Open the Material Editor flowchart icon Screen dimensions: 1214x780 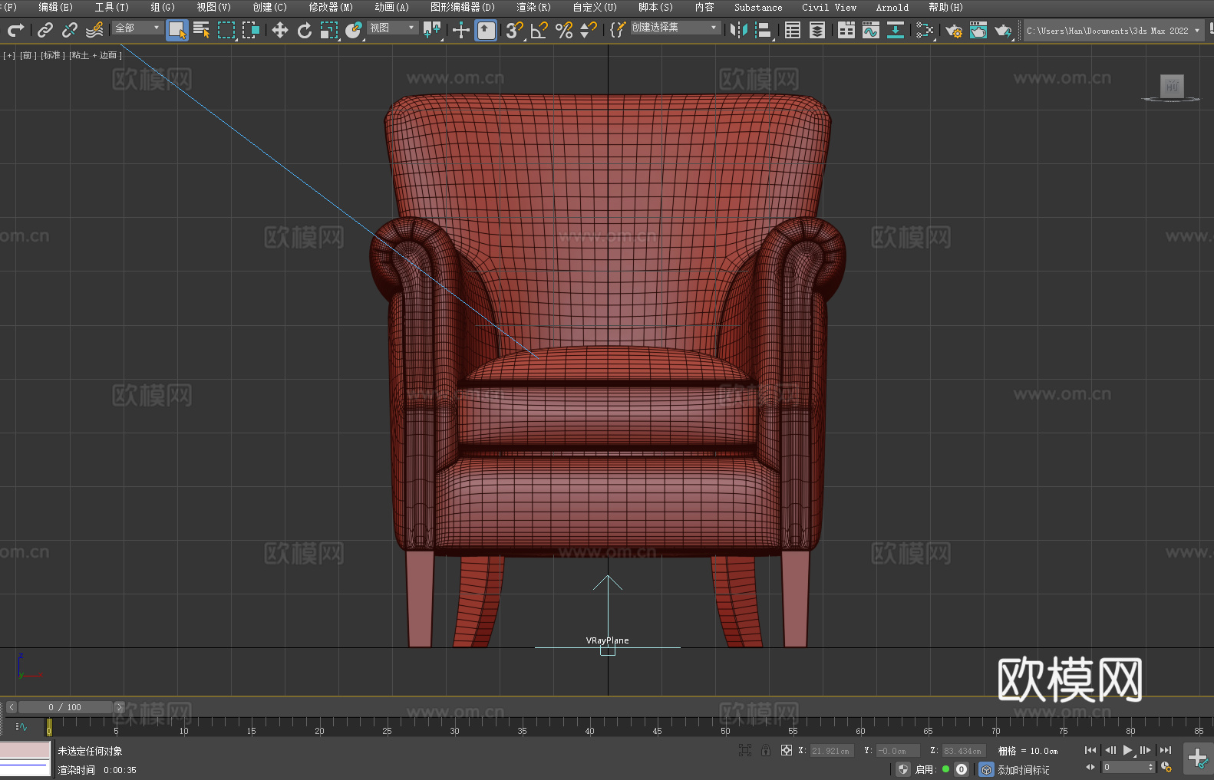pyautogui.click(x=925, y=30)
